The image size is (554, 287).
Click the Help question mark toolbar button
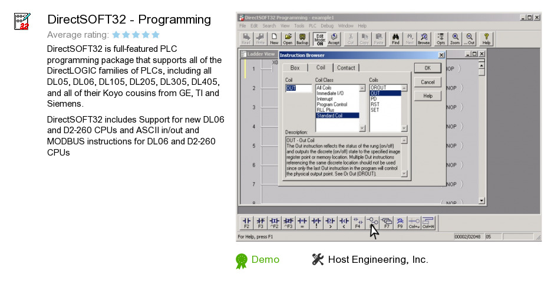pyautogui.click(x=486, y=39)
